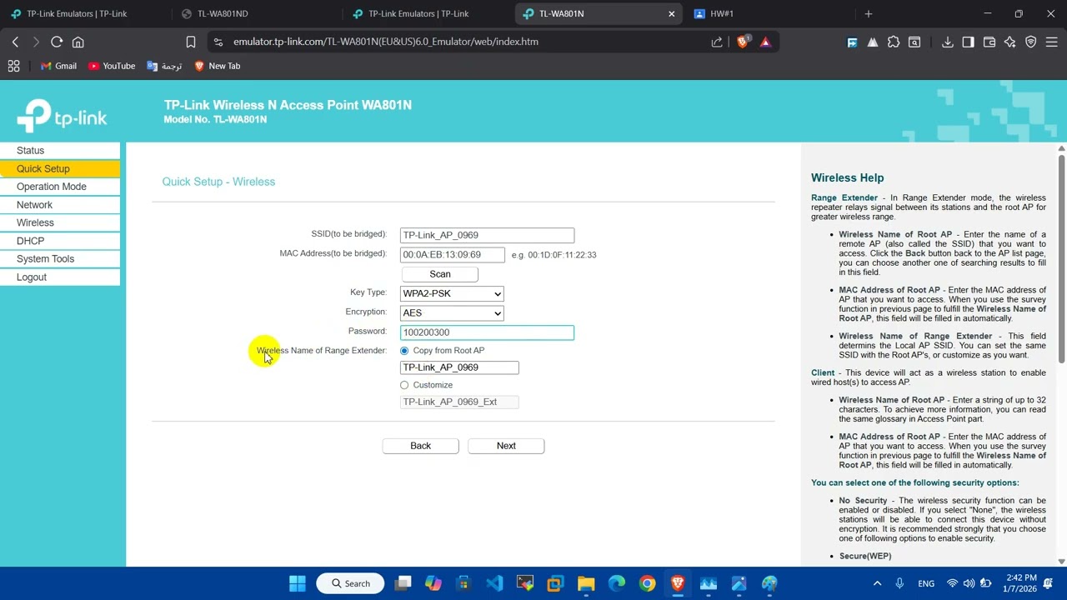Image resolution: width=1067 pixels, height=600 pixels.
Task: Open the Paint palette icon in taskbar
Action: coord(769,583)
